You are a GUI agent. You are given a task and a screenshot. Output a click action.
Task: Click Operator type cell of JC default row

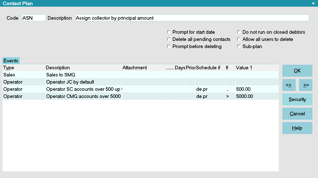tap(24, 82)
